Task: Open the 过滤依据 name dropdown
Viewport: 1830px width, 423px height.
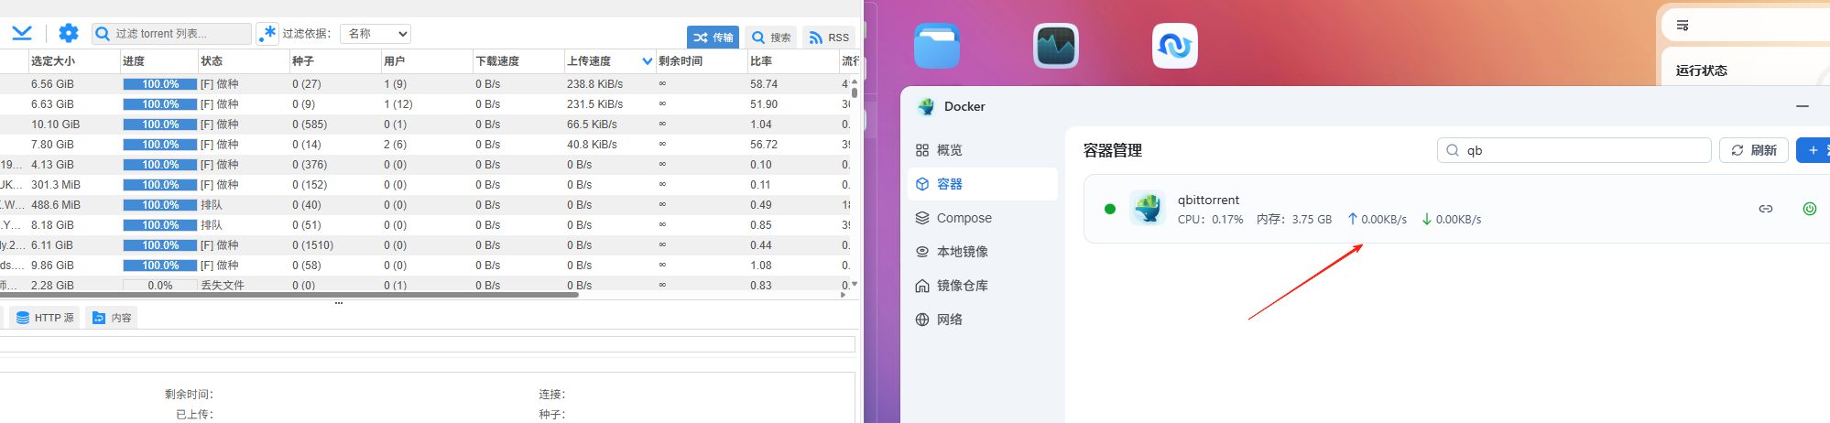Action: point(376,34)
